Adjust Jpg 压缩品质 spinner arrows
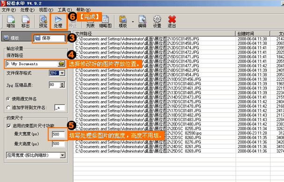 tap(62, 85)
